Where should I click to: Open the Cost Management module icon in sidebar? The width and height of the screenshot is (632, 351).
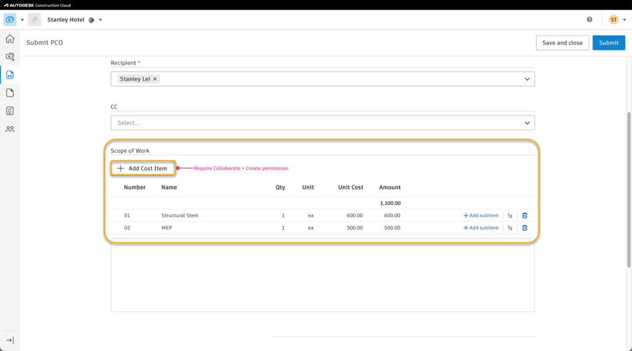[x=10, y=57]
